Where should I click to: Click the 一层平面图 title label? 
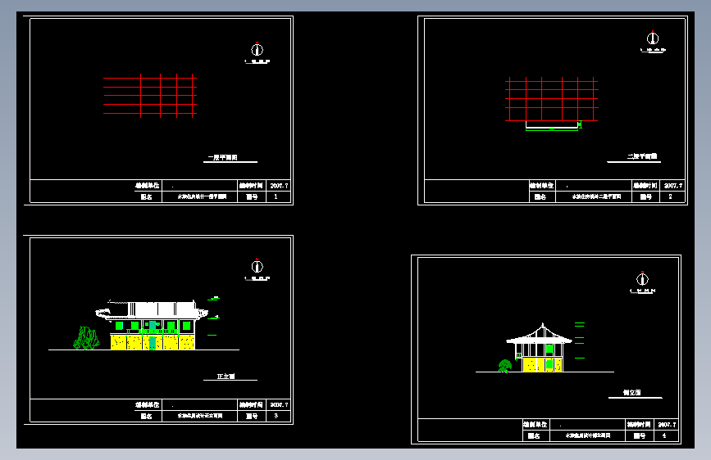(x=222, y=157)
